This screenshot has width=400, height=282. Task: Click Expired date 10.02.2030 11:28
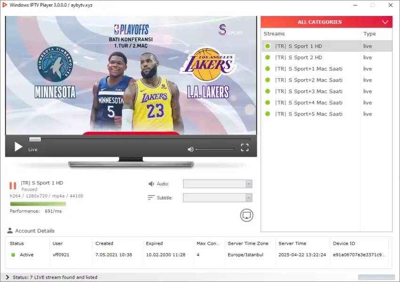[x=166, y=255]
